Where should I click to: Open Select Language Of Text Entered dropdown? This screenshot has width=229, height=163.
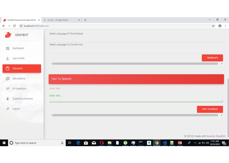[136, 39]
